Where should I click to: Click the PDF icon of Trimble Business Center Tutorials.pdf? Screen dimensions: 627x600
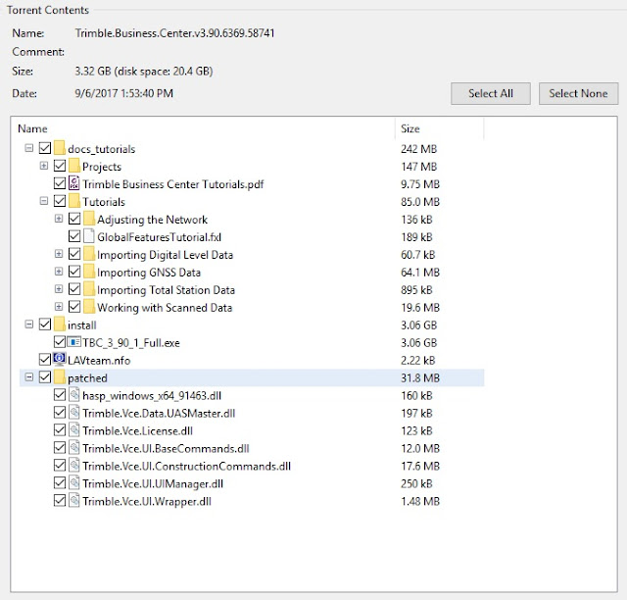(74, 183)
